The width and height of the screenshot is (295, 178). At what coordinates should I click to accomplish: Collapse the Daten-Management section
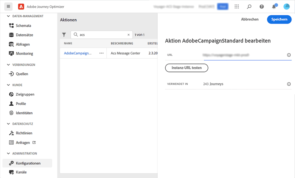click(8, 16)
